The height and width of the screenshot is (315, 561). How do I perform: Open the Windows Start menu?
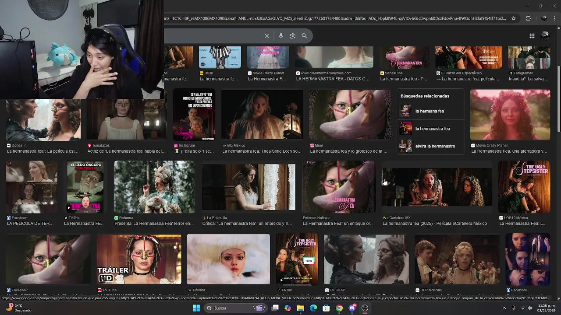(196, 308)
